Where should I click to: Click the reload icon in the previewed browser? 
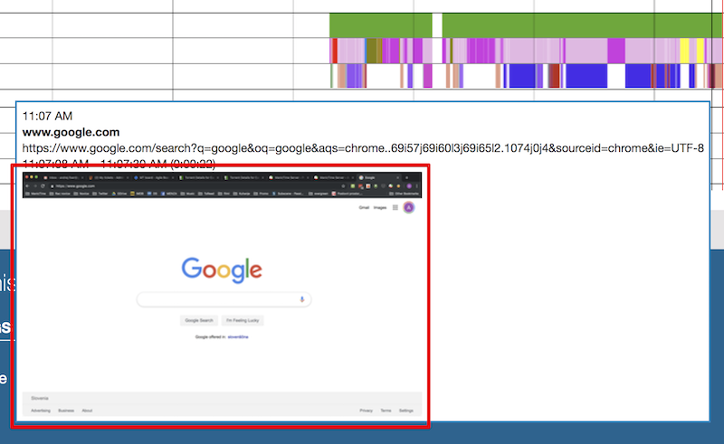point(43,186)
